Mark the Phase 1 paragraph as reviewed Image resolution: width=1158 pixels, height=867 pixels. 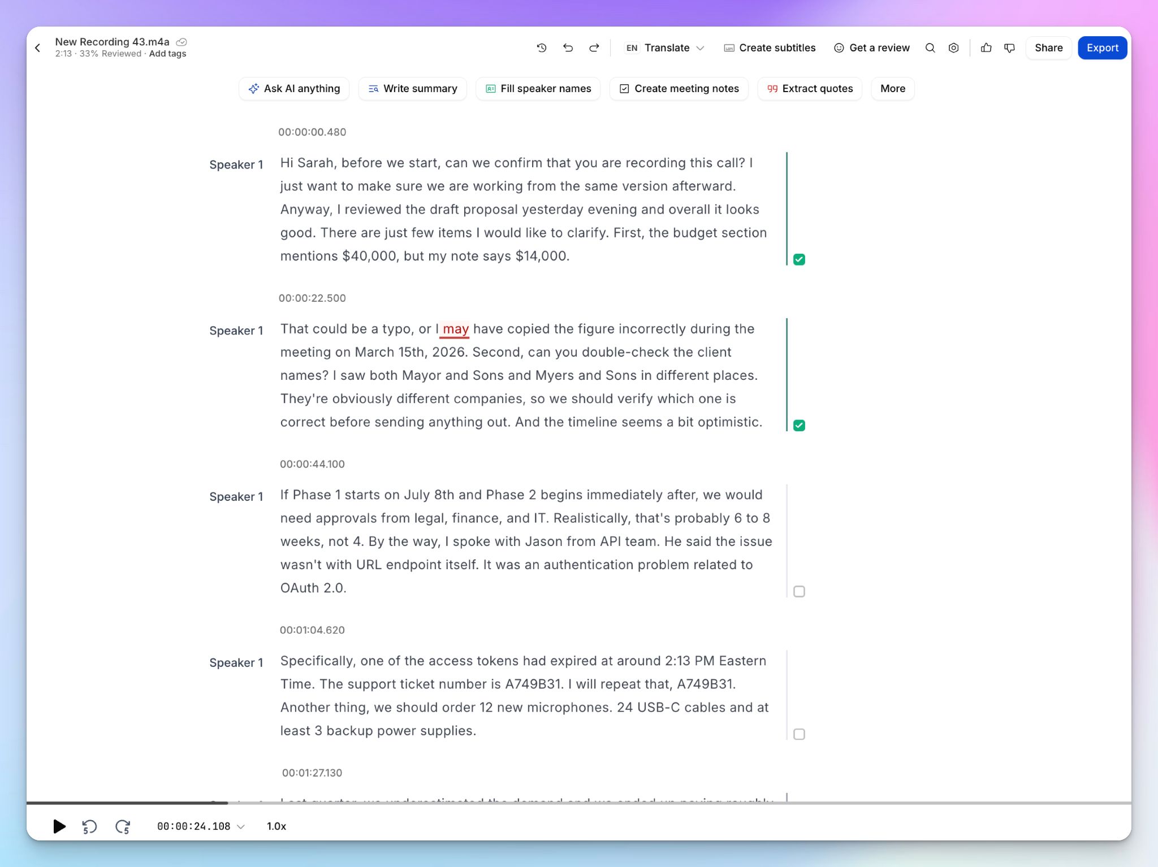pyautogui.click(x=799, y=591)
